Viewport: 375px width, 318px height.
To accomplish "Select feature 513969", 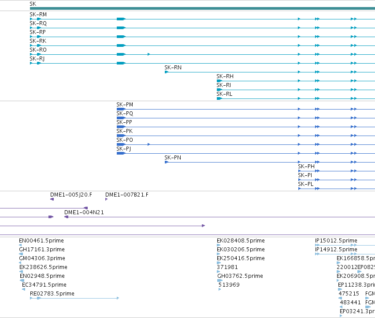I will point(229,285).
